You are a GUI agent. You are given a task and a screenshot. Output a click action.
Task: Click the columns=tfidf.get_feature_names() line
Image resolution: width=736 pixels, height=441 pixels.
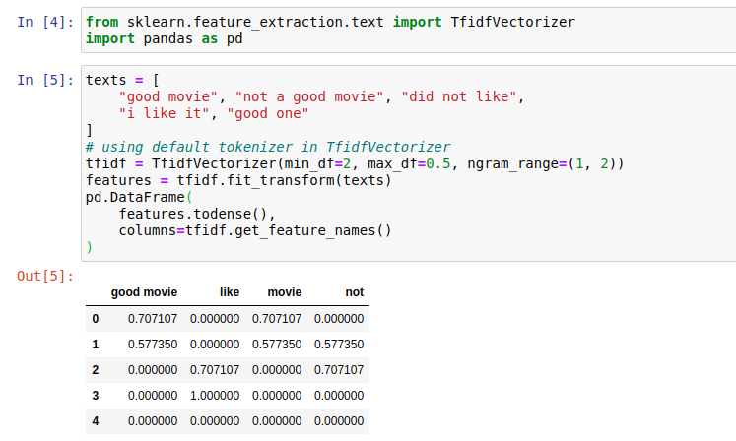[254, 230]
